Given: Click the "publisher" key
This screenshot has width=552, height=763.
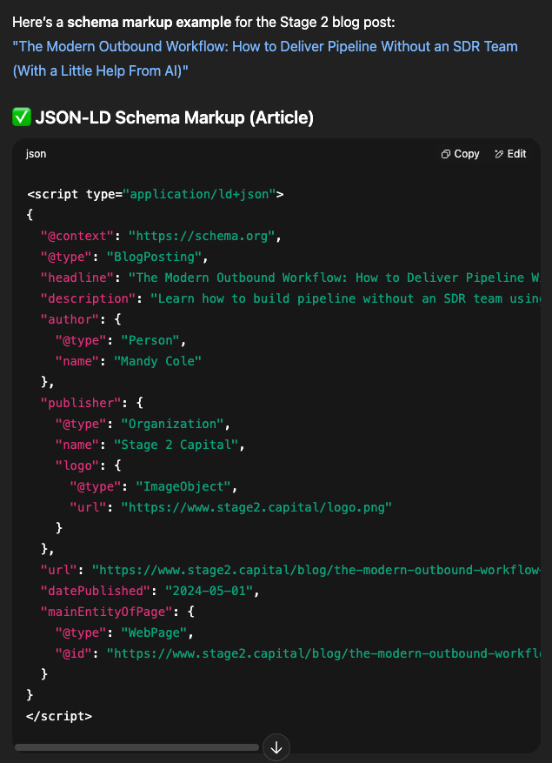Looking at the screenshot, I should tap(81, 403).
